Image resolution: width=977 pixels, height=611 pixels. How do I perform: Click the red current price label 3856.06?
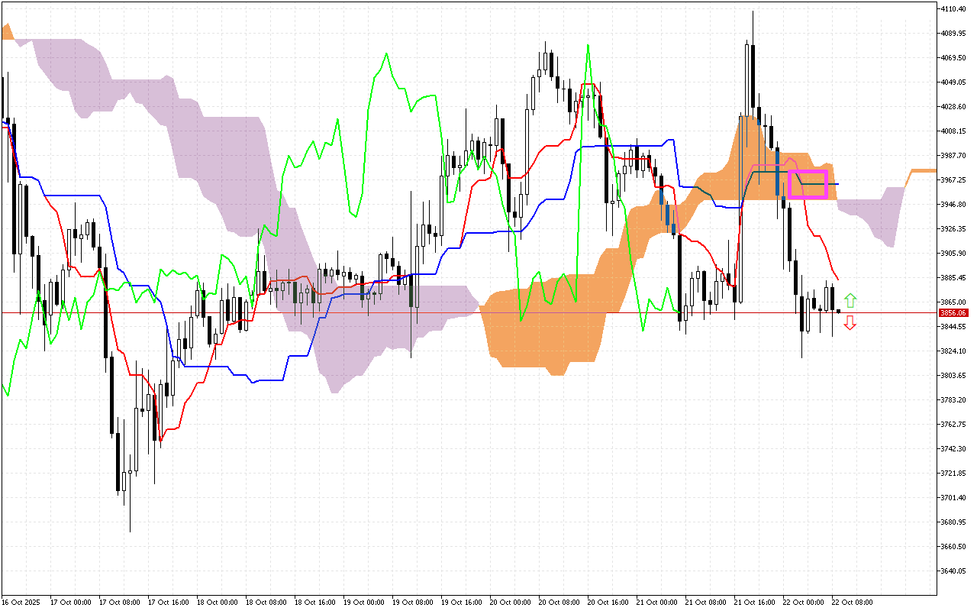pyautogui.click(x=952, y=313)
